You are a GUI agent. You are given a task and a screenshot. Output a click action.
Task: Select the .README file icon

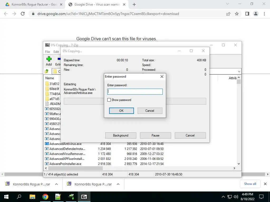47,104
